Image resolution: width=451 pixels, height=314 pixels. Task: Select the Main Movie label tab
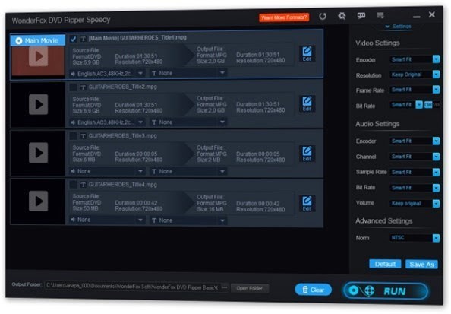pyautogui.click(x=38, y=40)
